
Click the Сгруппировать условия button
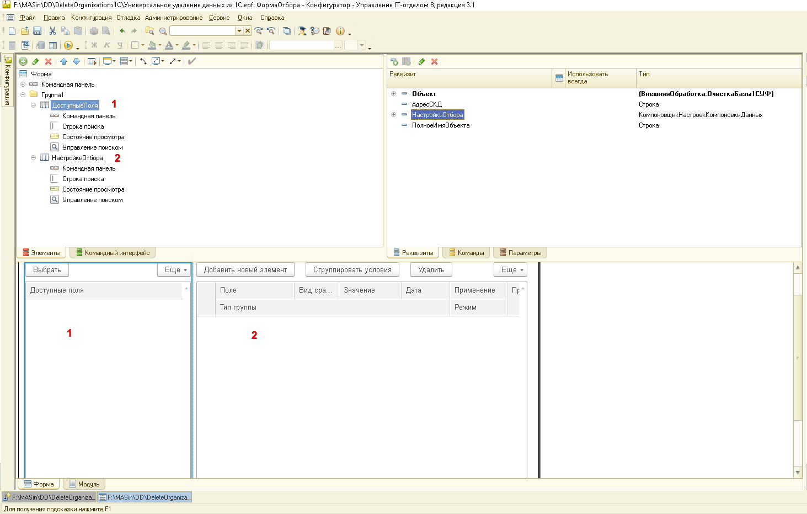[352, 270]
